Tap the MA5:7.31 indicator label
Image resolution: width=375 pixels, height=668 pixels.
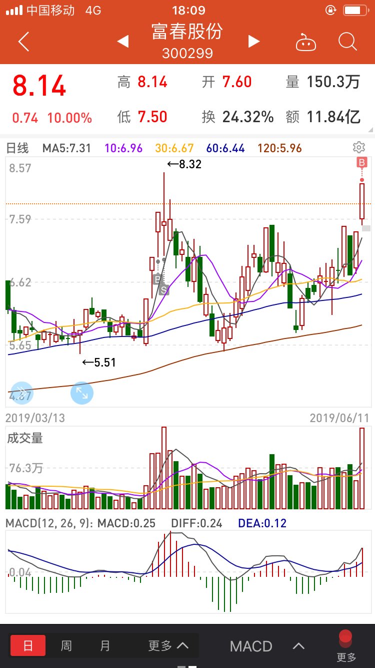(66, 148)
